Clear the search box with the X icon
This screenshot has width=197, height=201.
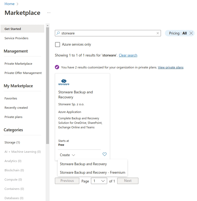click(158, 33)
